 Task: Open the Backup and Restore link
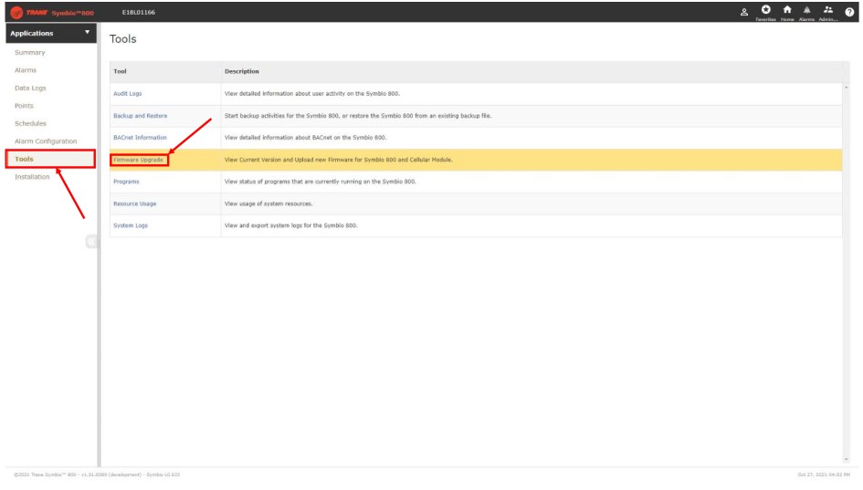click(x=140, y=116)
